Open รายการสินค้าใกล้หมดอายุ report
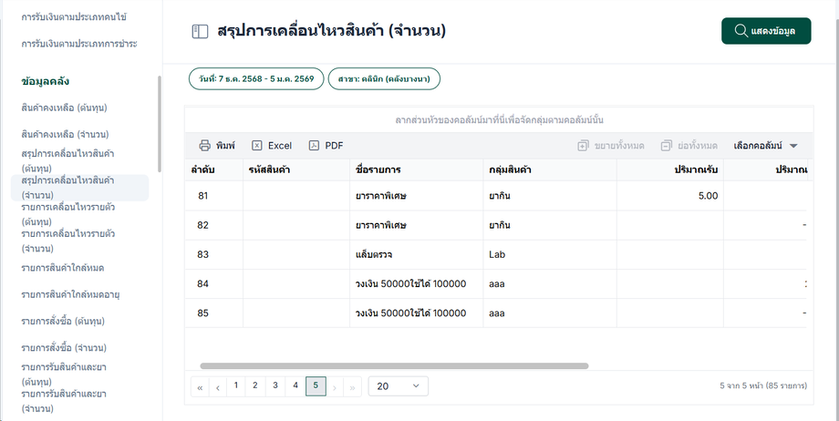Screen dimensions: 839x421 point(70,294)
